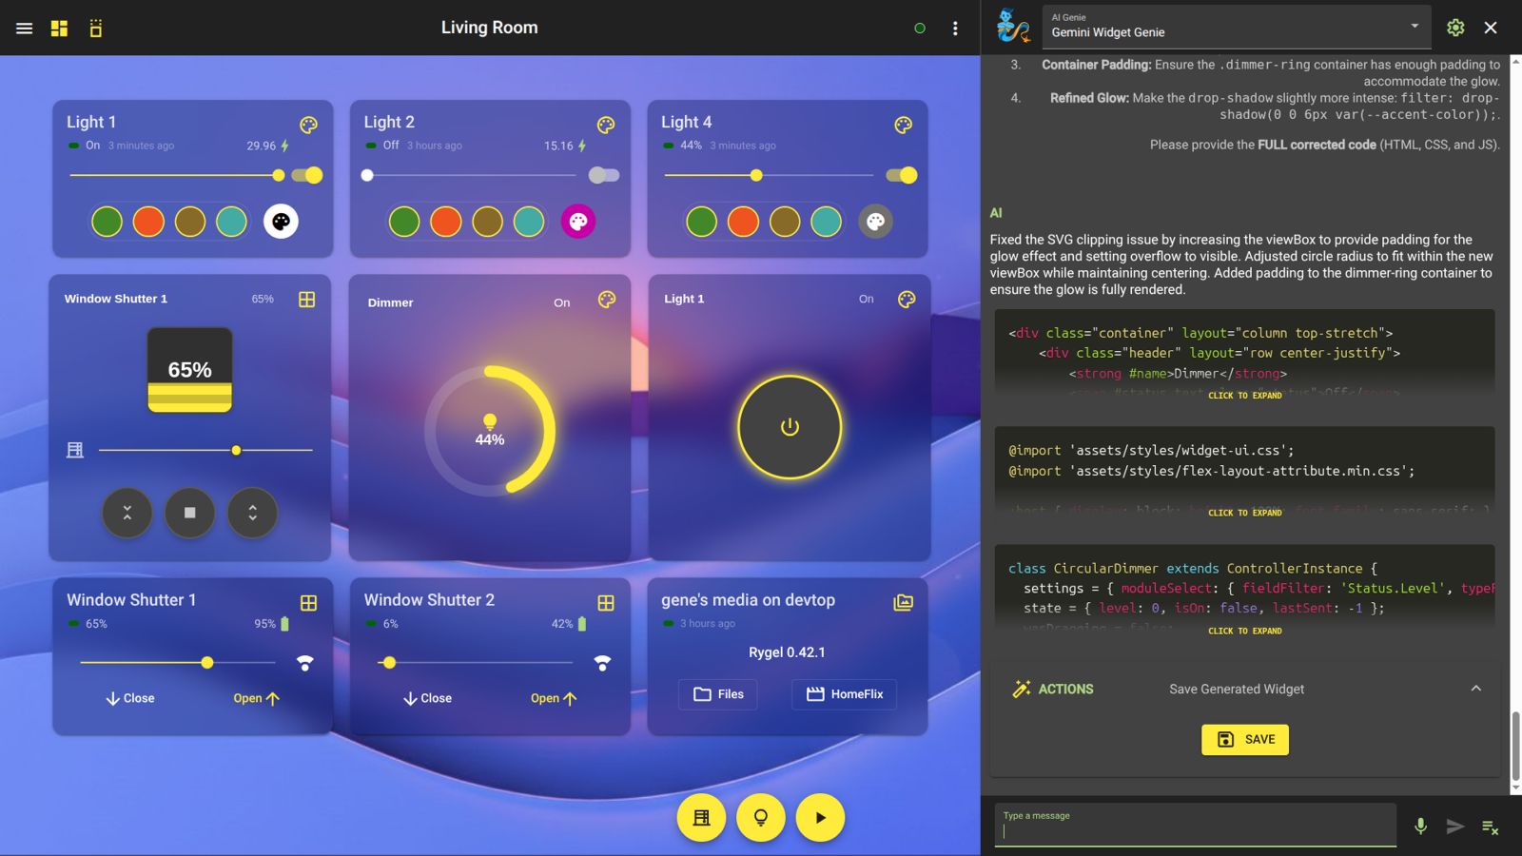Open the Gemini Widget Genie dropdown
This screenshot has height=856, width=1522.
click(1415, 27)
